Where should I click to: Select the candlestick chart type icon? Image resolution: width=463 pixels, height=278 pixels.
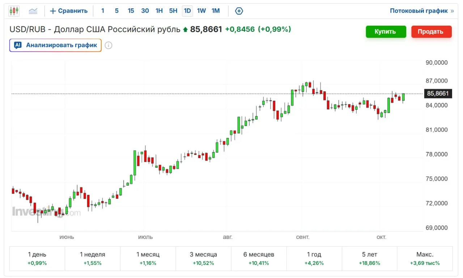point(14,11)
